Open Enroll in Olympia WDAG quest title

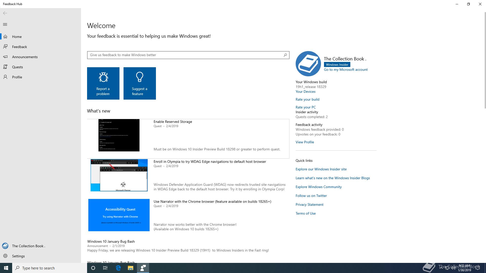click(210, 162)
